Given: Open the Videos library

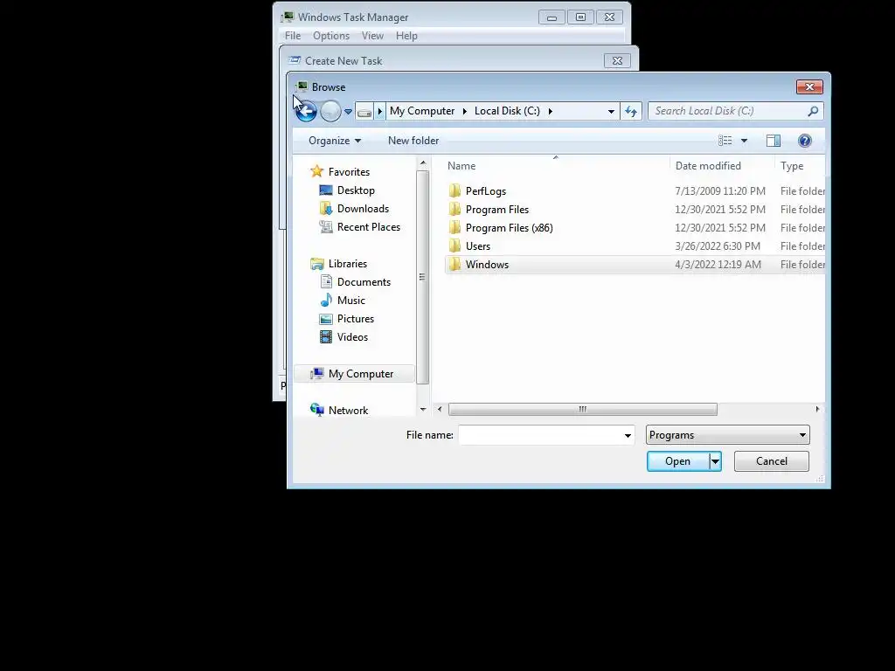Looking at the screenshot, I should (352, 336).
